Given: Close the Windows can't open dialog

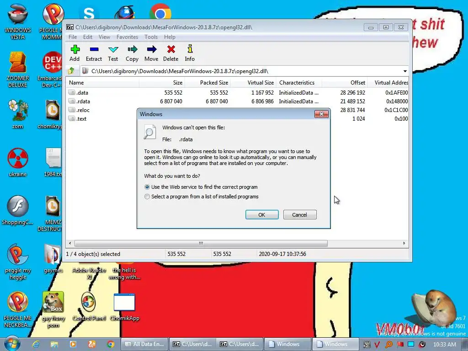Looking at the screenshot, I should tap(321, 114).
